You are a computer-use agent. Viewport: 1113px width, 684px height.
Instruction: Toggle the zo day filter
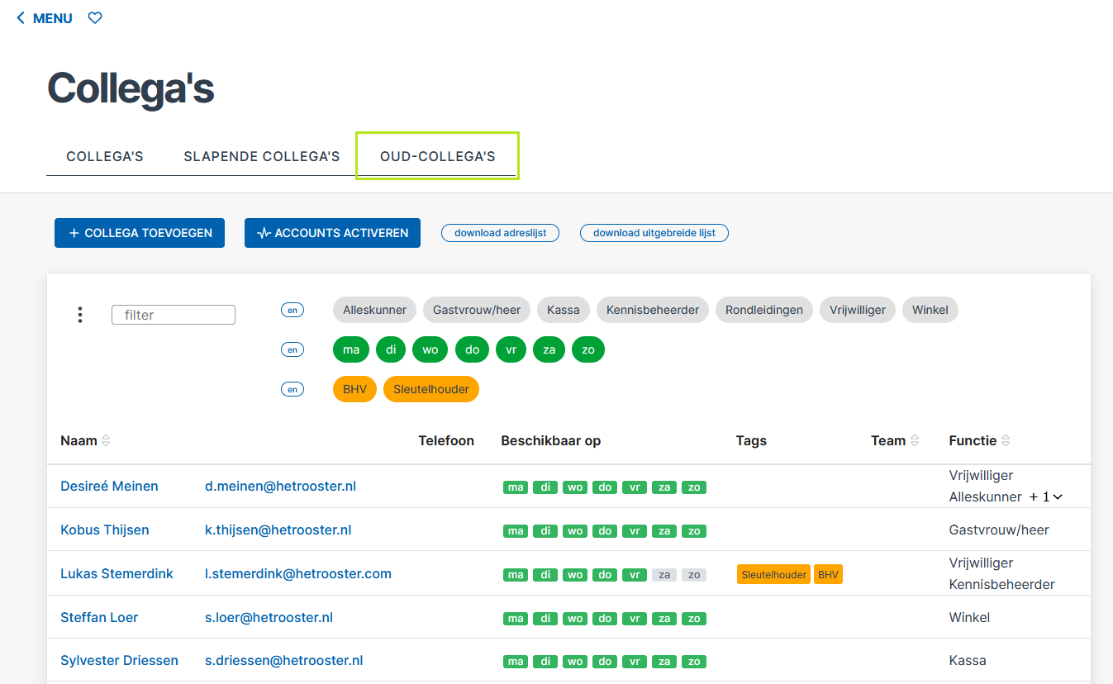pyautogui.click(x=588, y=349)
